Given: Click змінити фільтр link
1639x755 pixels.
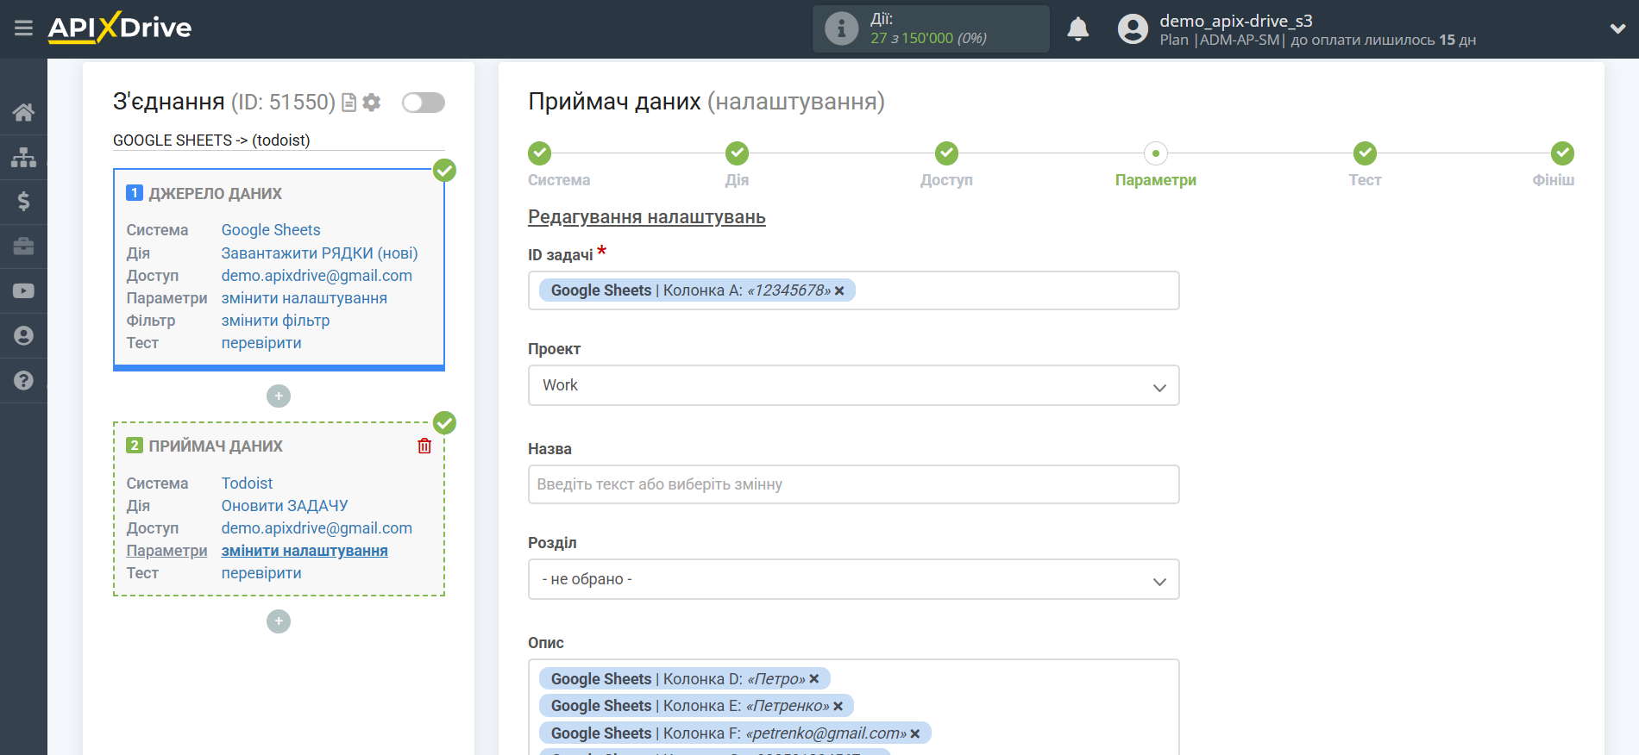Looking at the screenshot, I should pyautogui.click(x=275, y=321).
